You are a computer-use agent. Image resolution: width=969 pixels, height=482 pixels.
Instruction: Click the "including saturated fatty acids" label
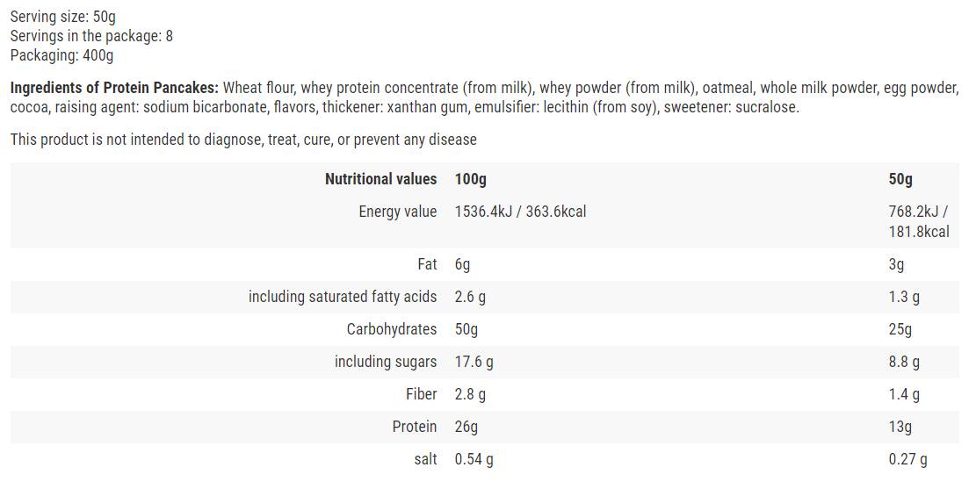tap(342, 297)
